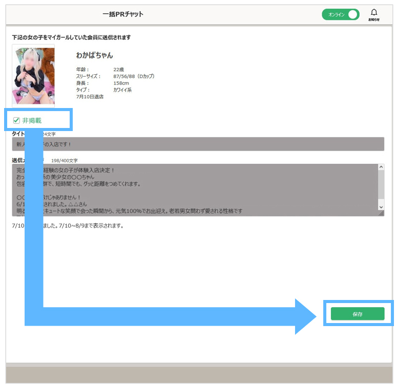Click the name わかばちゃん heading
The image size is (396, 387).
coord(94,55)
